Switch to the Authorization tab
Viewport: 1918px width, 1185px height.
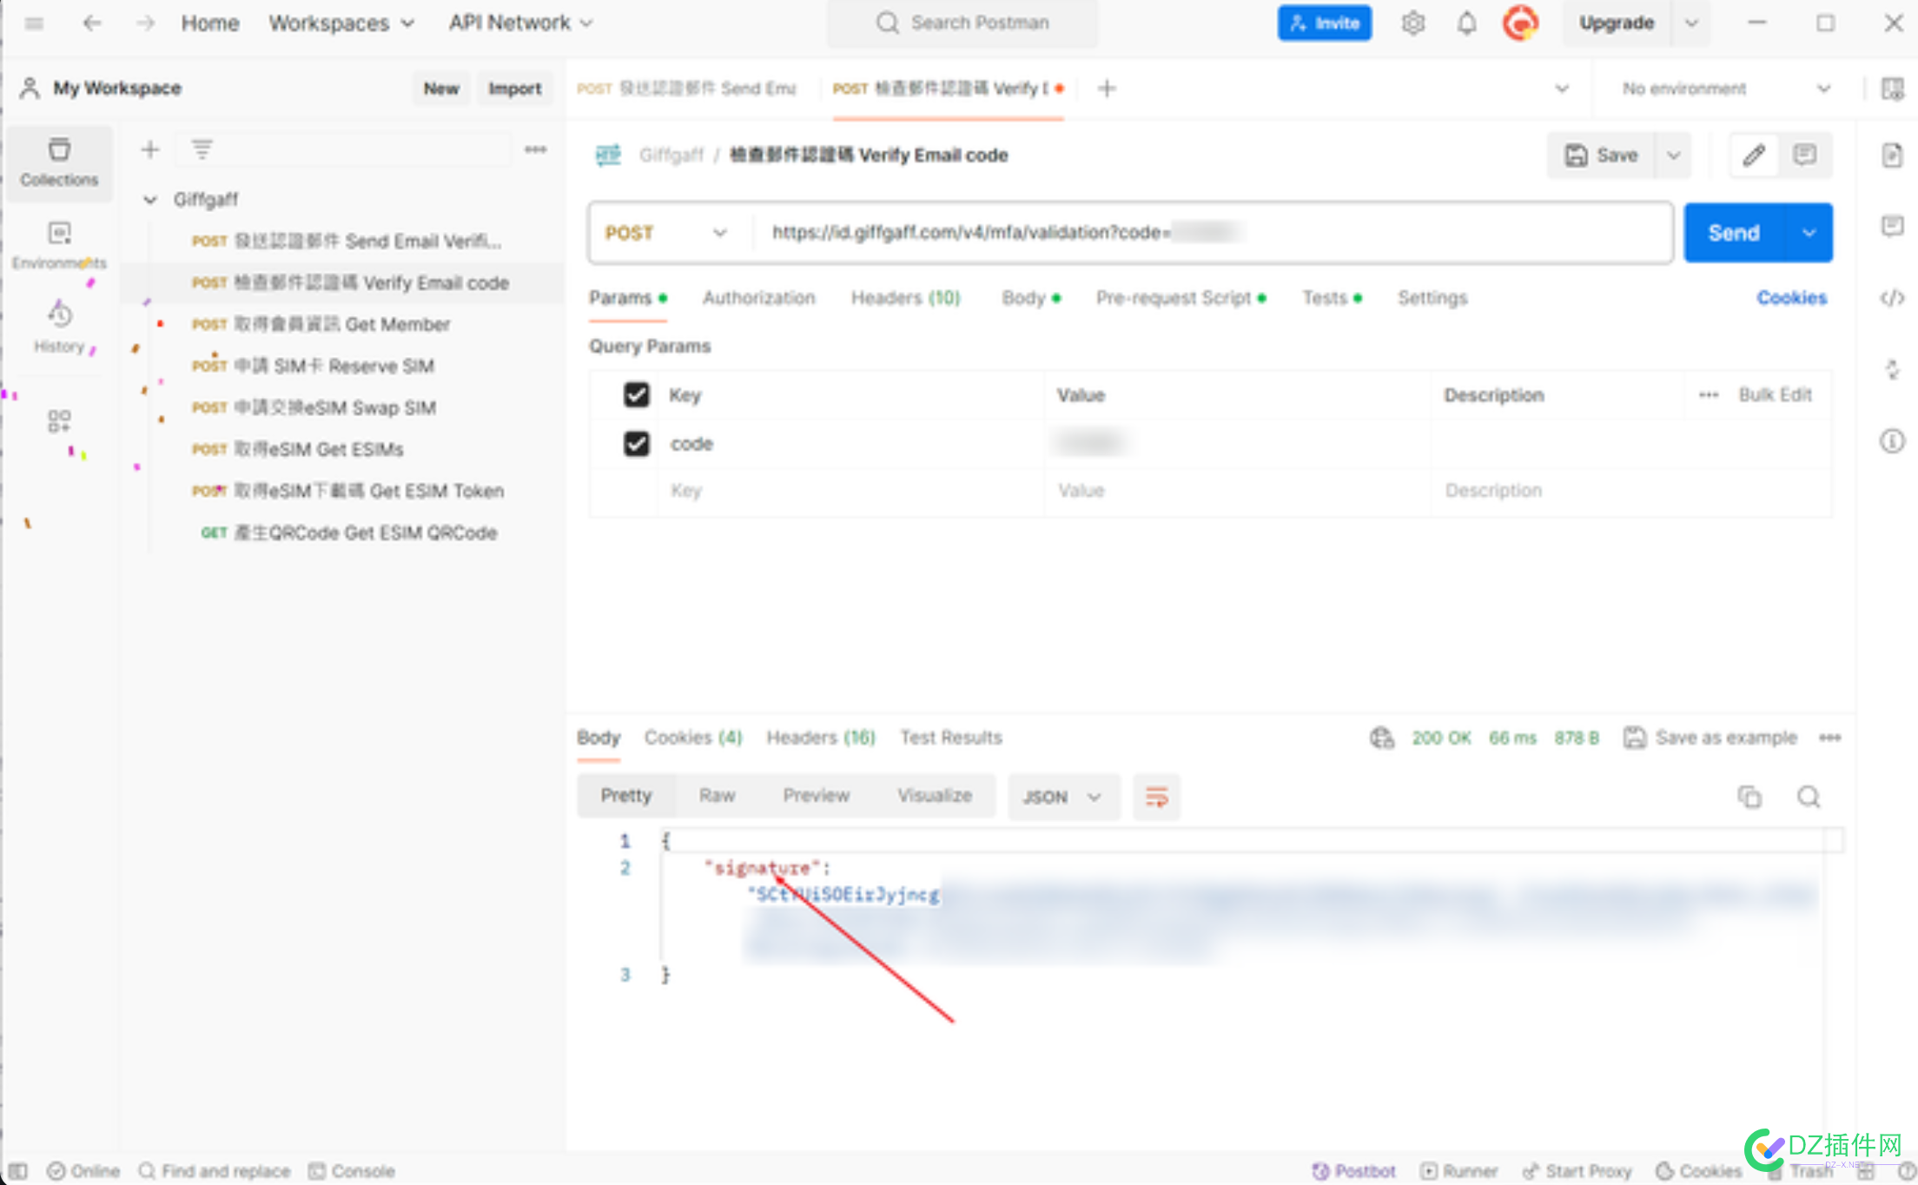pyautogui.click(x=758, y=298)
